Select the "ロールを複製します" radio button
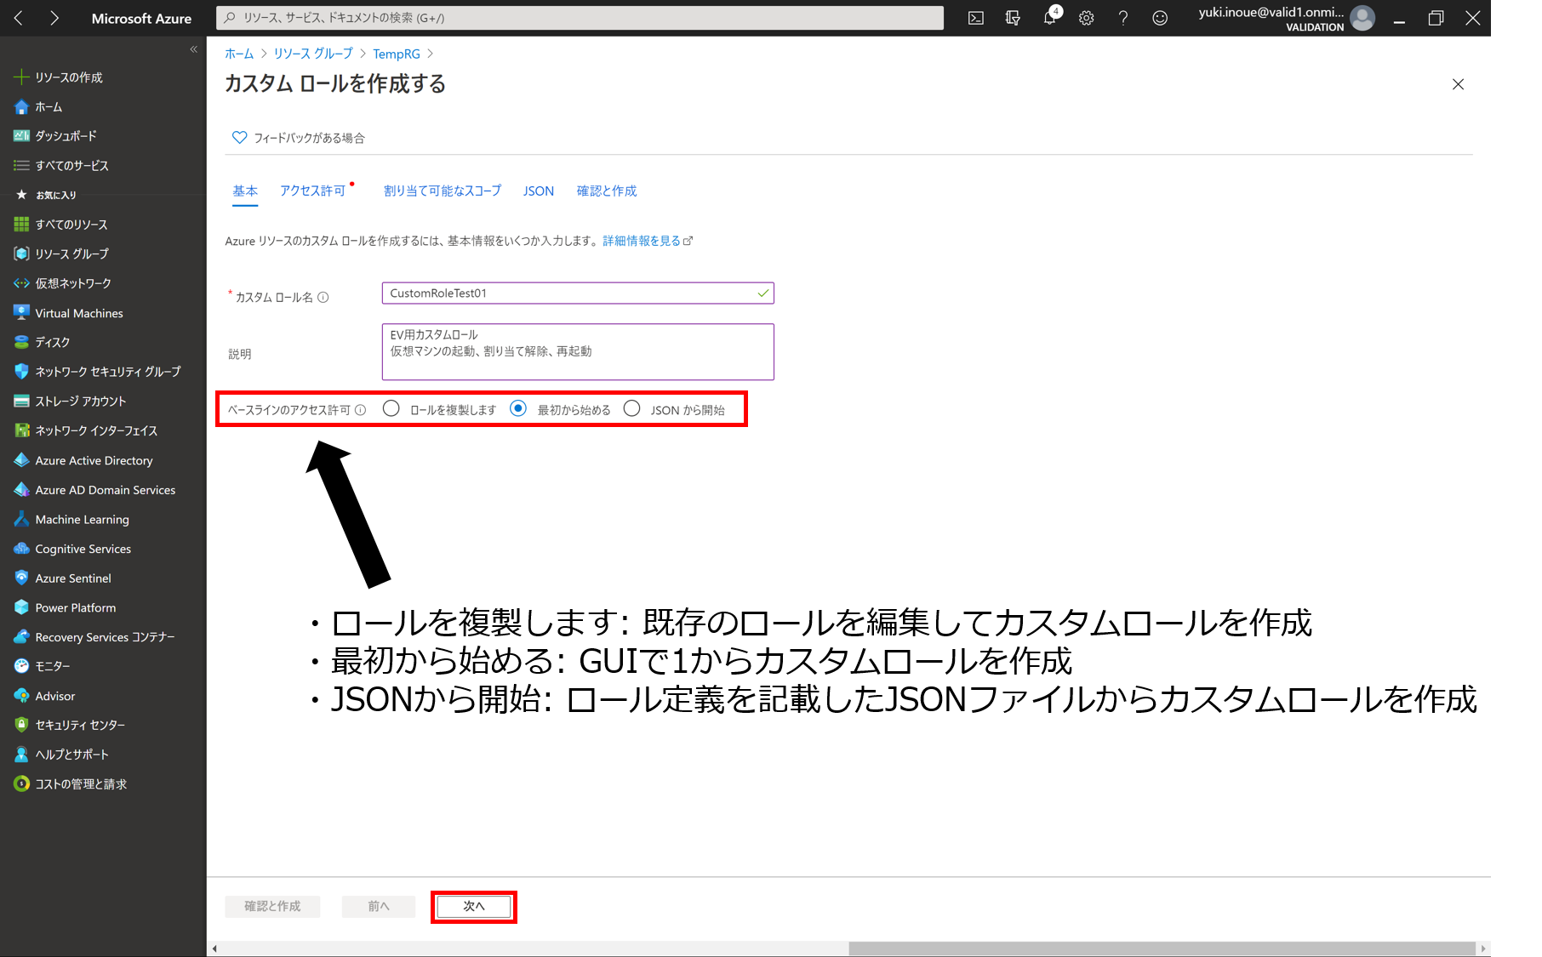This screenshot has height=957, width=1542. click(391, 409)
